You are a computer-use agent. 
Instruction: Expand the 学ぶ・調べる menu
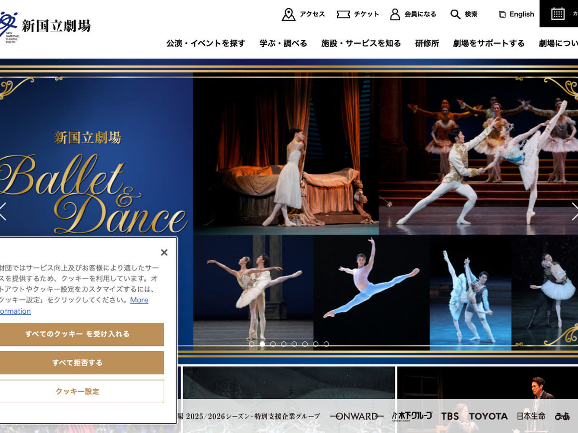coord(283,43)
